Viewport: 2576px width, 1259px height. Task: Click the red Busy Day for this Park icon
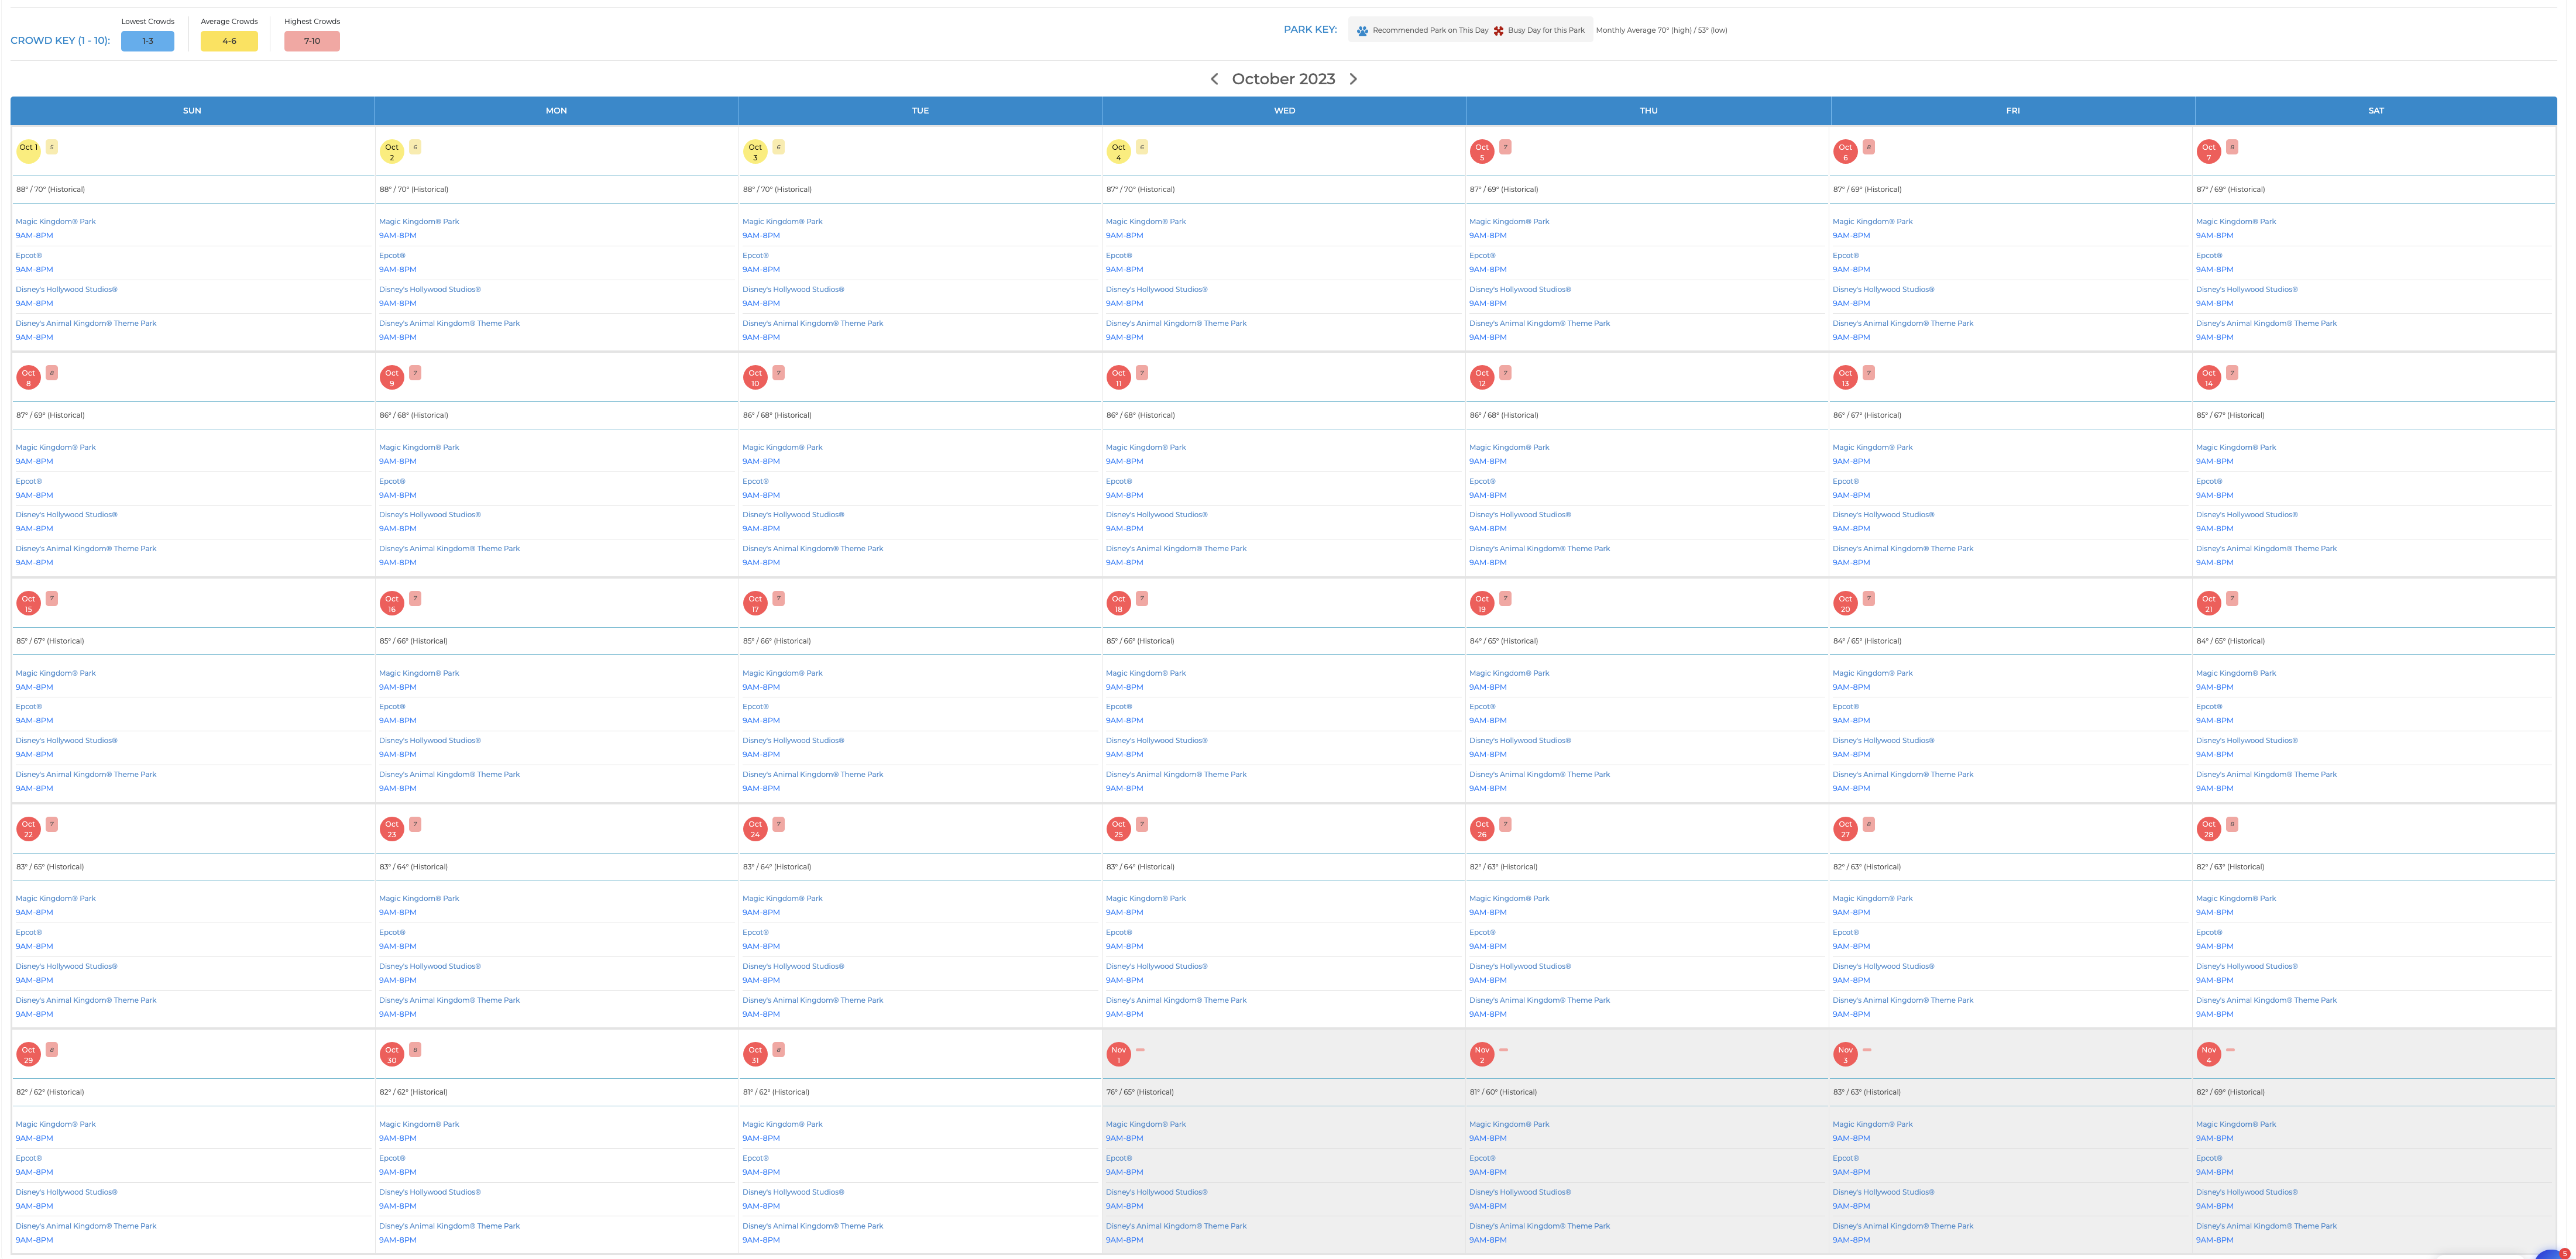1498,31
